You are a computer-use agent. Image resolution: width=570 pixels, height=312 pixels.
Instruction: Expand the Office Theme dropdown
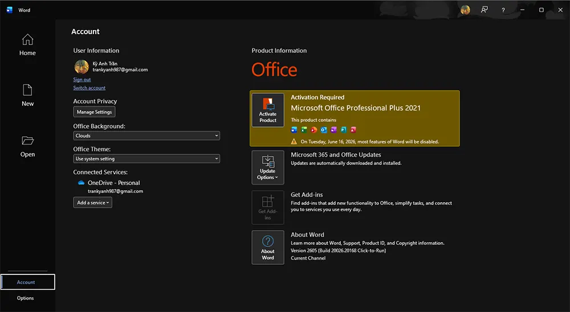pyautogui.click(x=146, y=159)
